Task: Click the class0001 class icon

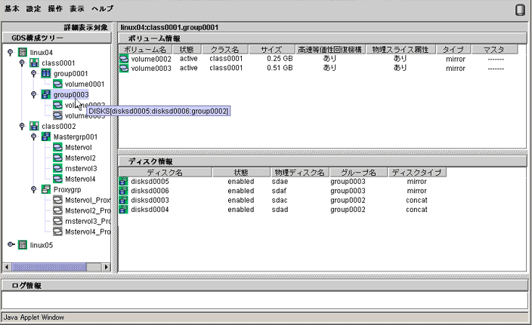Action: (34, 63)
